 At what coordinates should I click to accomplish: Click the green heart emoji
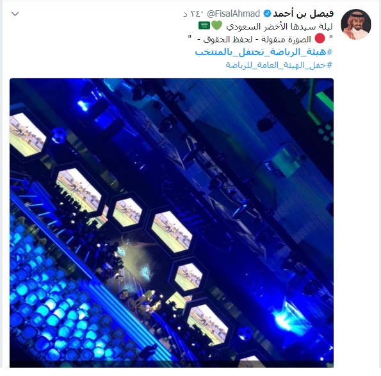[x=216, y=26]
